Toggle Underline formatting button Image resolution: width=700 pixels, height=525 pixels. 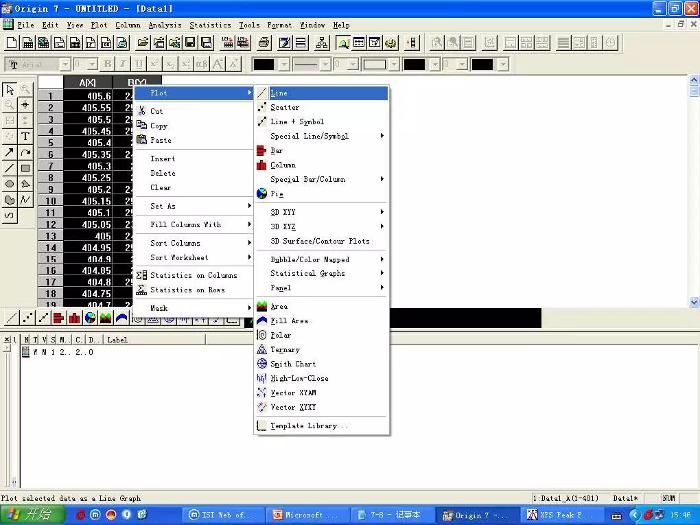[x=139, y=65]
